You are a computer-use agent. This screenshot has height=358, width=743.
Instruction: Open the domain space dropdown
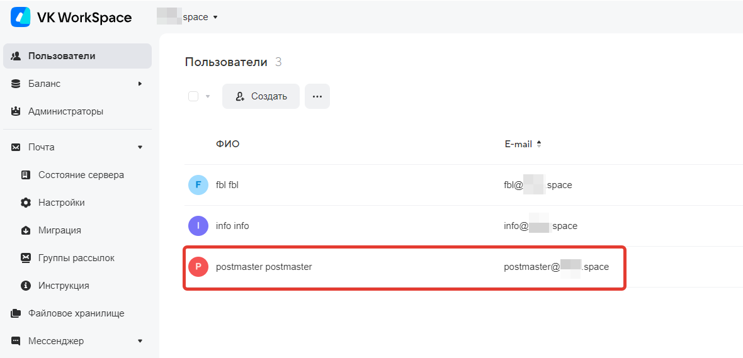coord(187,17)
